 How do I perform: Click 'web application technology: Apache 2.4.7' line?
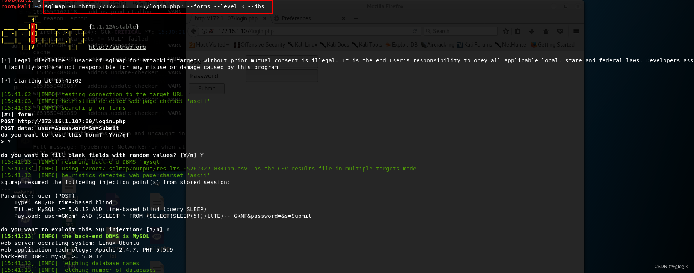pos(87,250)
